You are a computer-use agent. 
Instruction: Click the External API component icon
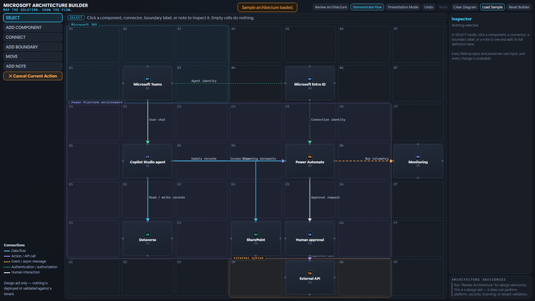(310, 273)
